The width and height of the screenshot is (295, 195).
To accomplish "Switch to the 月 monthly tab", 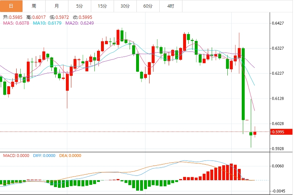I will pyautogui.click(x=56, y=6).
